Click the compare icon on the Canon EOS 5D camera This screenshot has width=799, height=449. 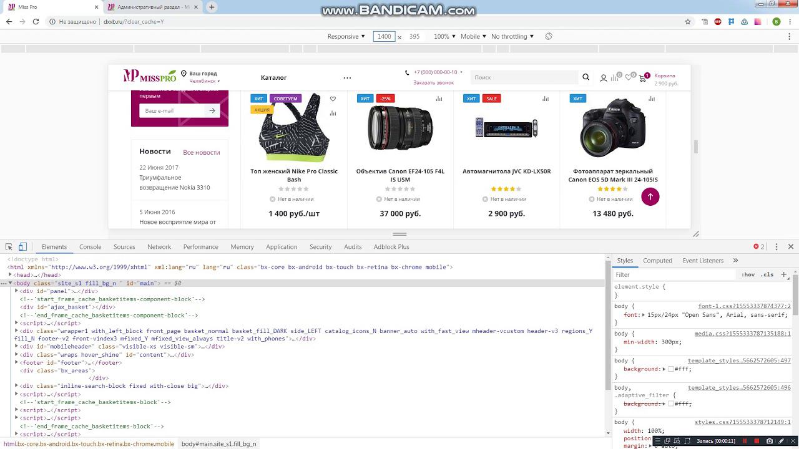pyautogui.click(x=652, y=99)
